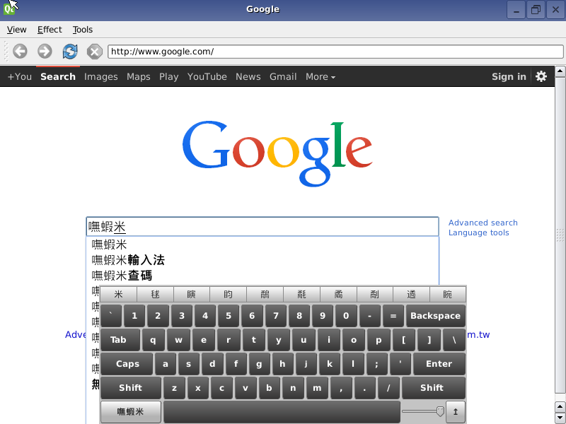Tap the minus key on virtual keyboard
The height and width of the screenshot is (424, 566).
369,316
